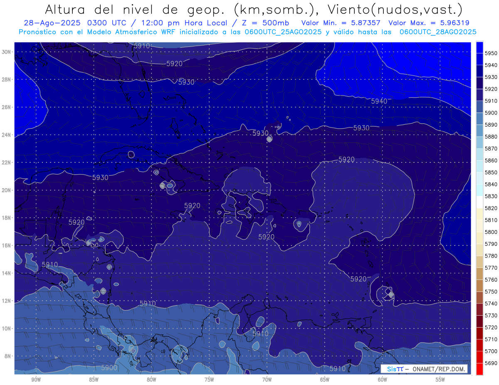Click the 5760 label on the color scale

[x=491, y=280]
